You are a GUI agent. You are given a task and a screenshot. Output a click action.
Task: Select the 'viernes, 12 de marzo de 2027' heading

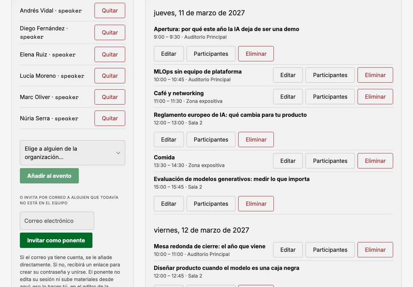pos(202,230)
